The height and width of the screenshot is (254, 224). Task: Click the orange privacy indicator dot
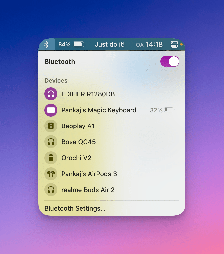click(x=181, y=44)
